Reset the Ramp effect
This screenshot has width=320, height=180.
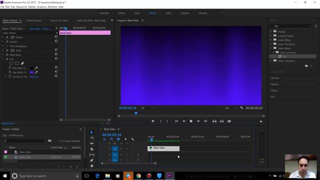click(x=56, y=50)
